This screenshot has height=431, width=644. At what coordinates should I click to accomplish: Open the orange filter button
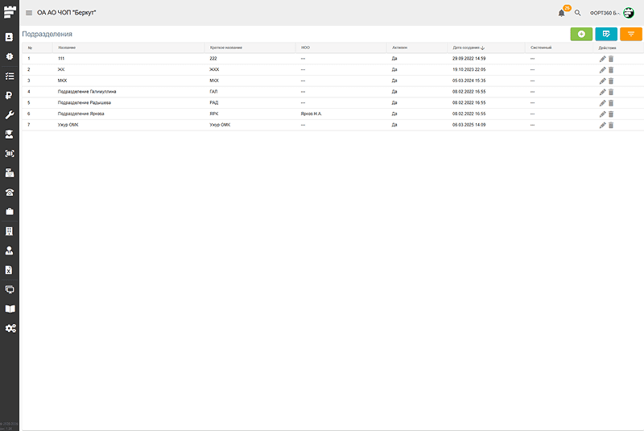click(x=631, y=34)
